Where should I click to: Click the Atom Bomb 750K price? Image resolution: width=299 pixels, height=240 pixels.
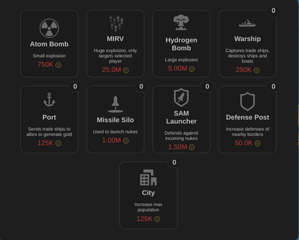(x=45, y=64)
